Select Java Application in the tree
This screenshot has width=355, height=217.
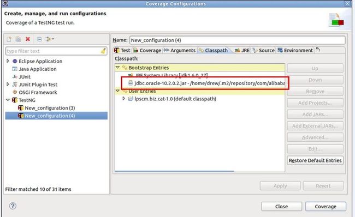(x=38, y=69)
